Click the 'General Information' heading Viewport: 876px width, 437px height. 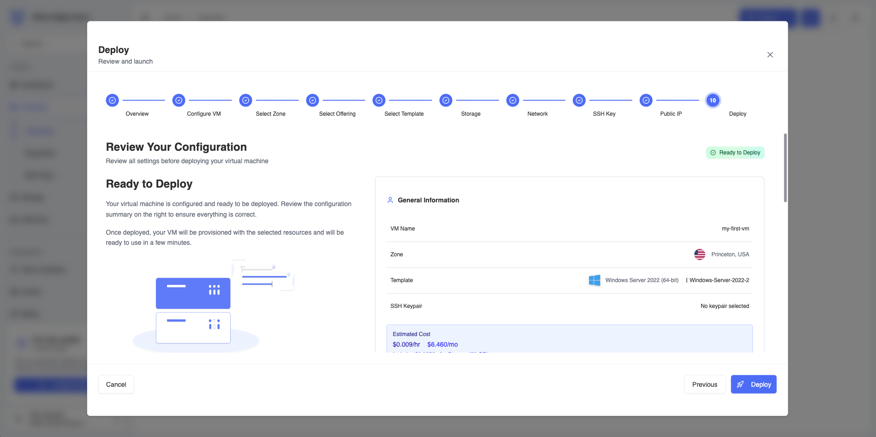(429, 200)
